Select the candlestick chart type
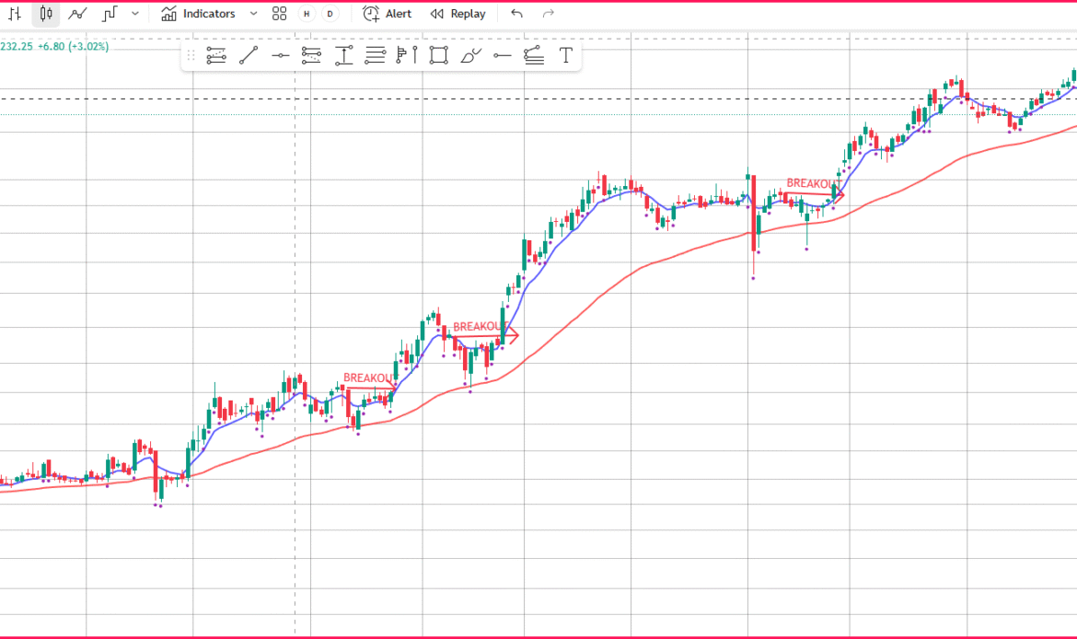 point(46,14)
